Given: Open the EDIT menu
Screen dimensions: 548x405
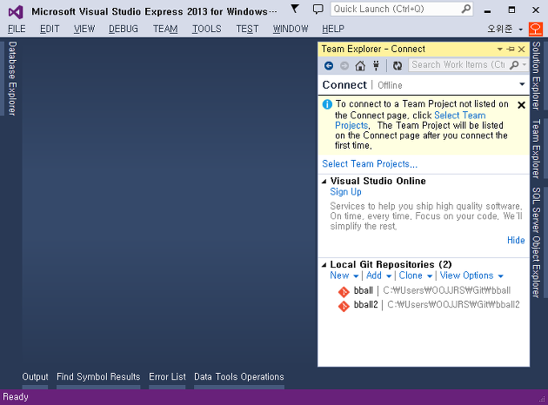Looking at the screenshot, I should click(x=50, y=29).
